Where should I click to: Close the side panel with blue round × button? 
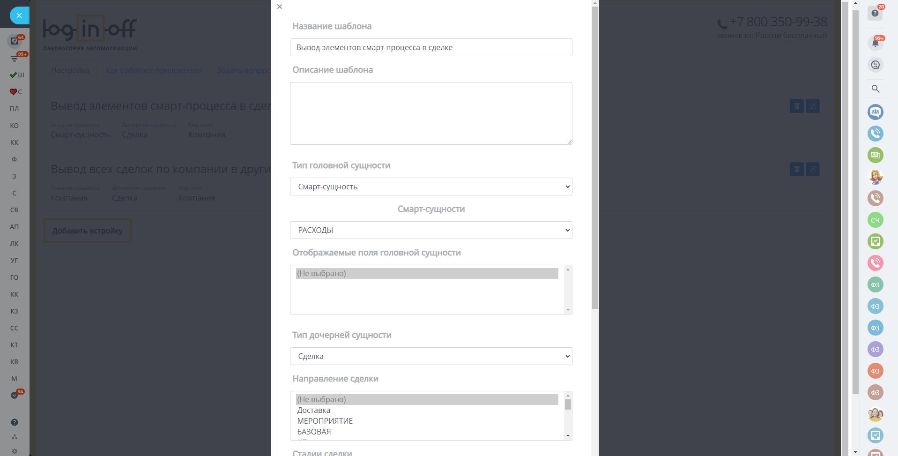19,15
